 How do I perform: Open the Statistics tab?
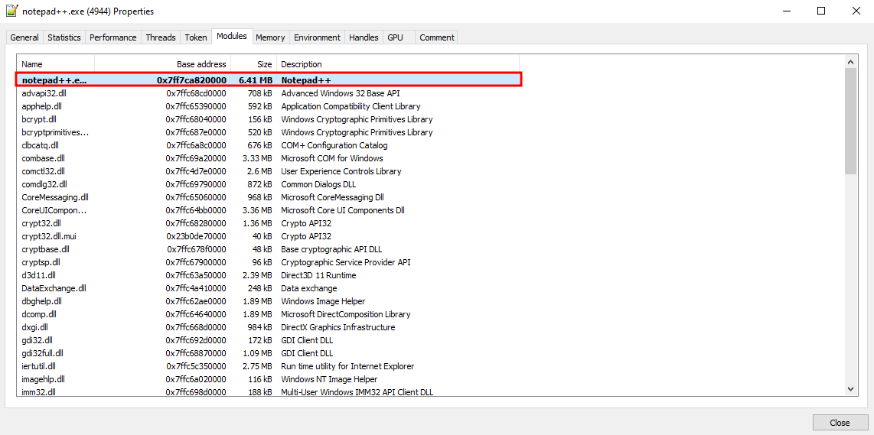point(64,37)
